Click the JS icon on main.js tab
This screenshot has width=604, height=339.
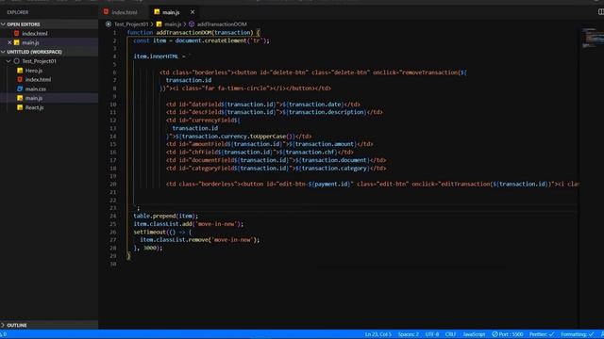[157, 12]
